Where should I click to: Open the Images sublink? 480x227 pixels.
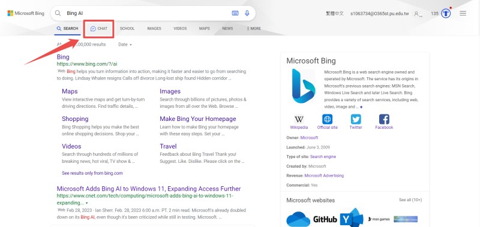tap(170, 91)
